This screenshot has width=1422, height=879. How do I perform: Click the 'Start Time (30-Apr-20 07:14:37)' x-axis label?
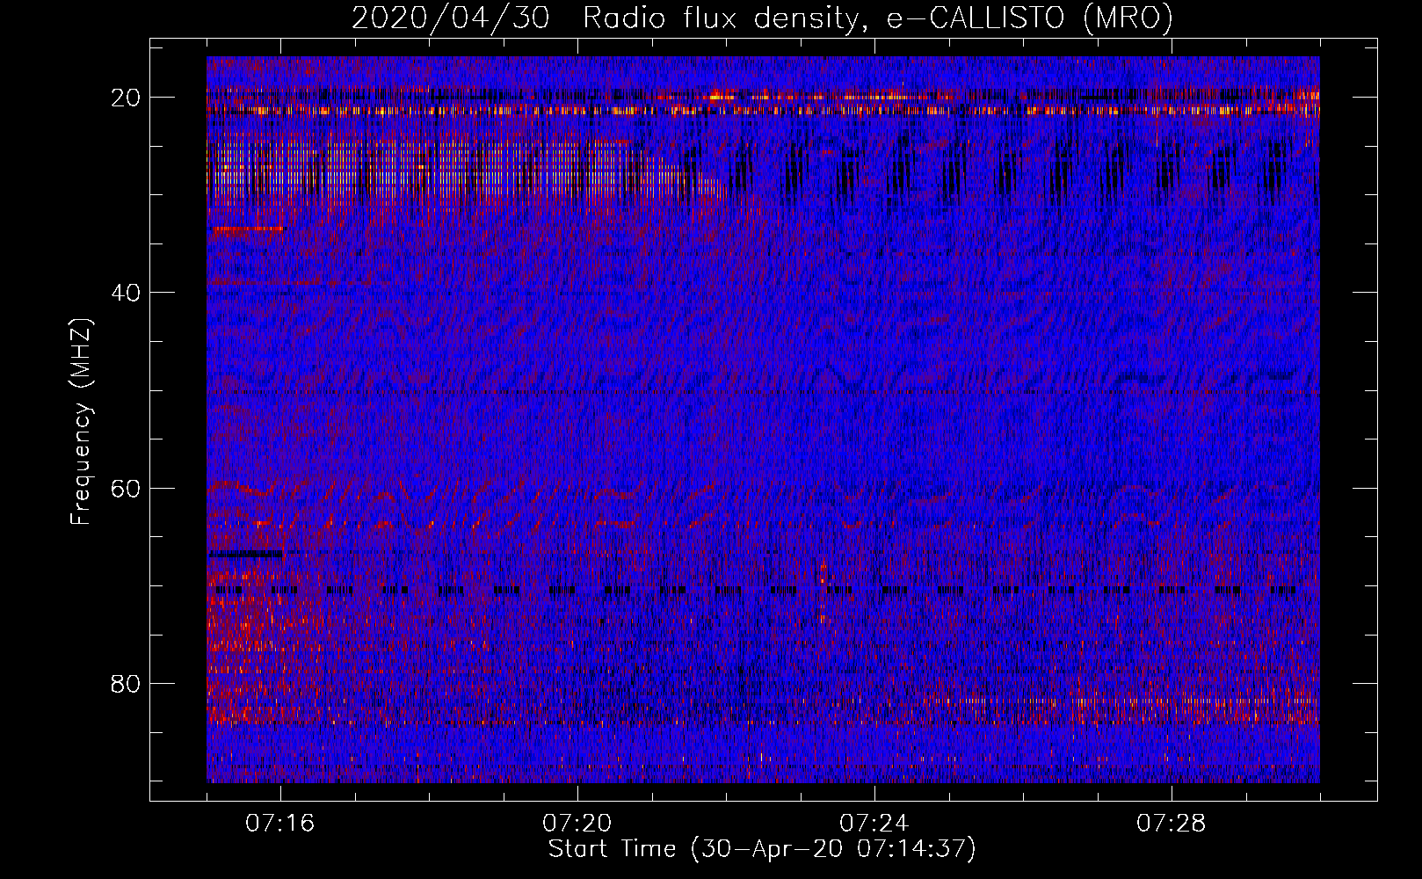pos(762,849)
